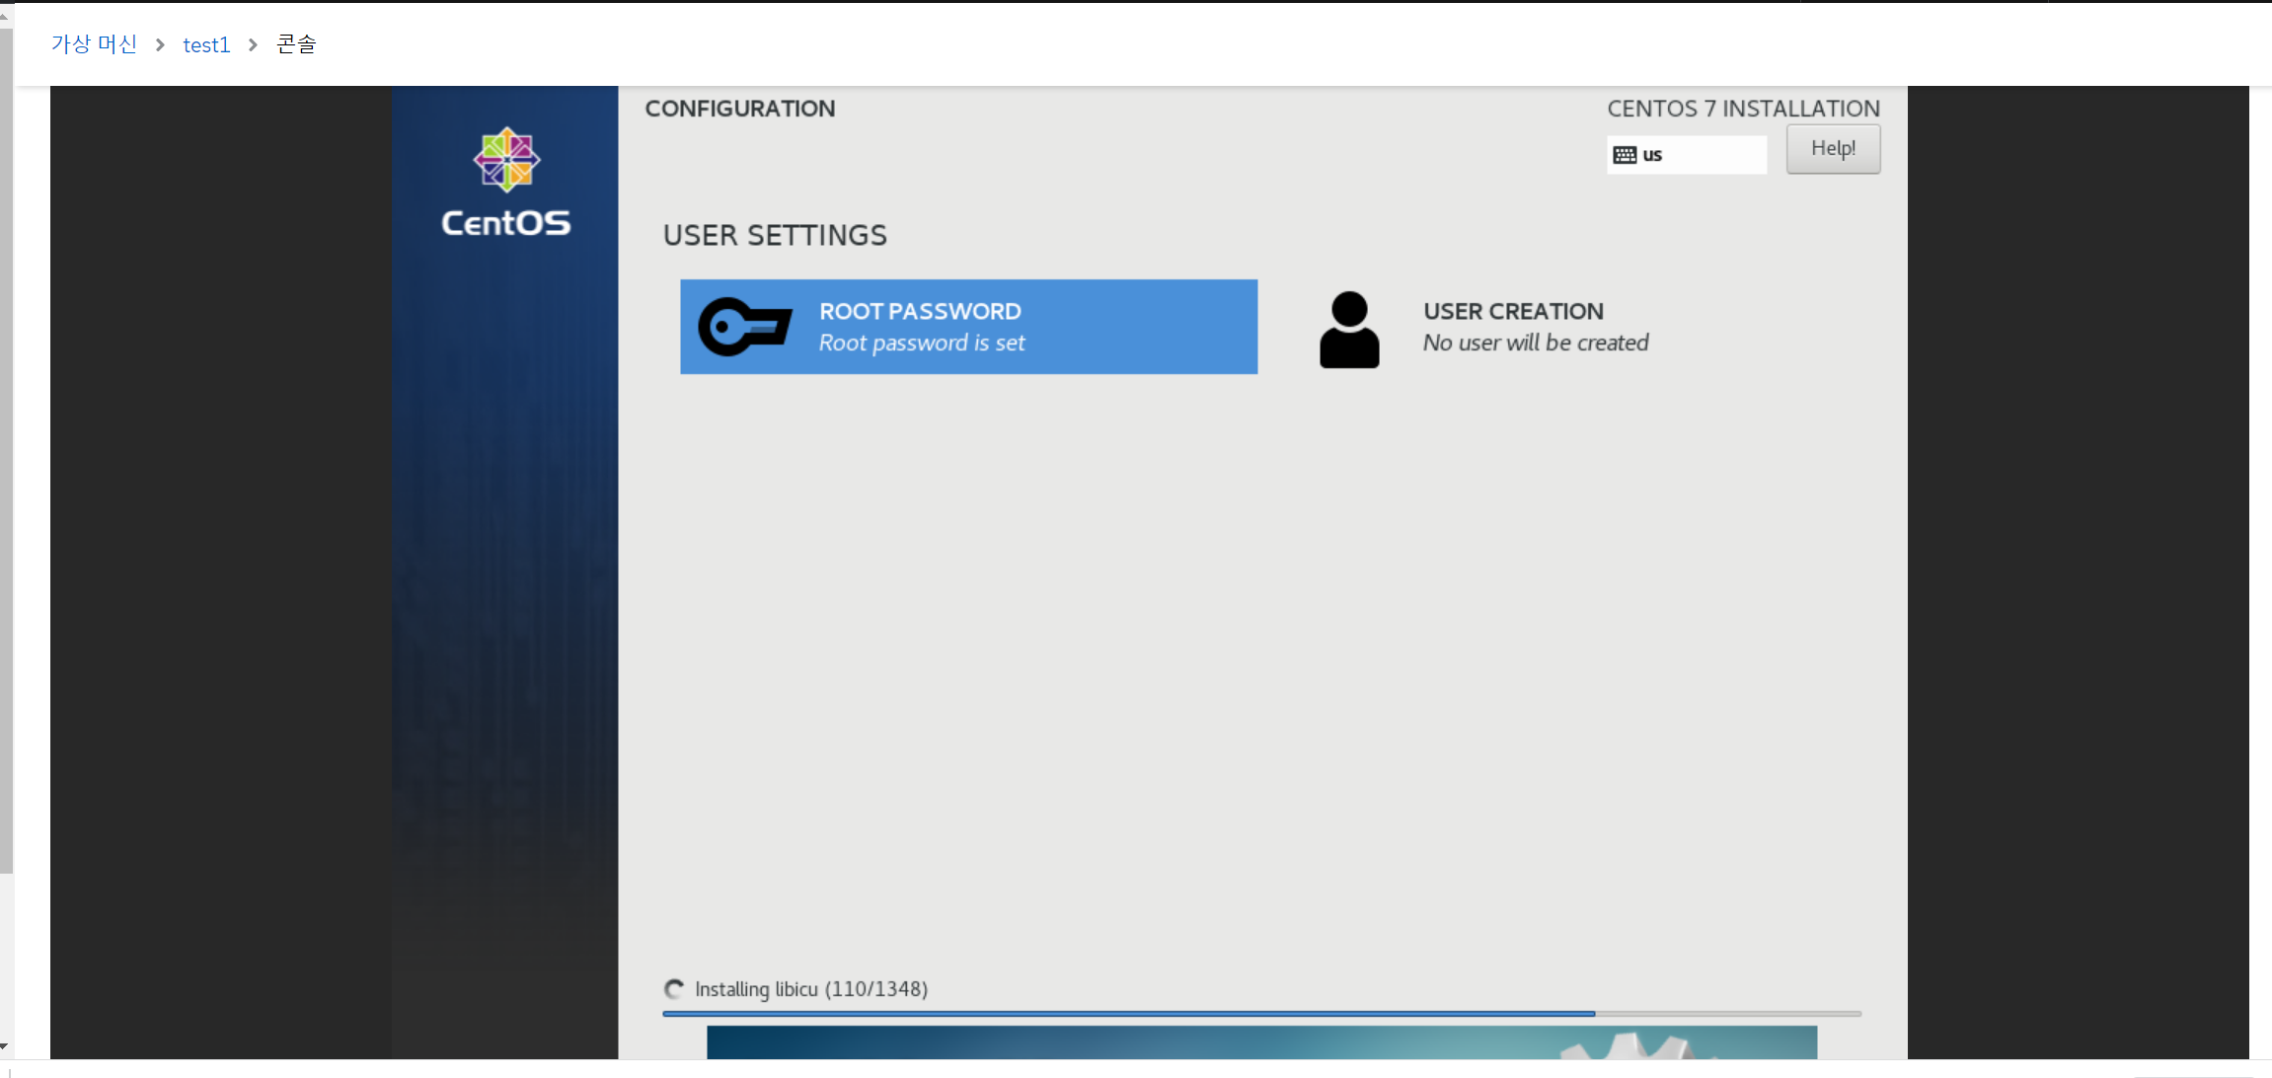Click the installation spinner icon
Screen dimensions: 2272x1078
(x=674, y=989)
